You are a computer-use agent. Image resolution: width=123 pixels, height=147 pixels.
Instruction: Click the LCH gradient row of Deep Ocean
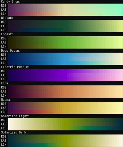coord(66,63)
